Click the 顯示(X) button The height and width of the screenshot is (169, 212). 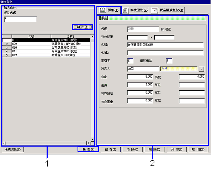pos(83,27)
